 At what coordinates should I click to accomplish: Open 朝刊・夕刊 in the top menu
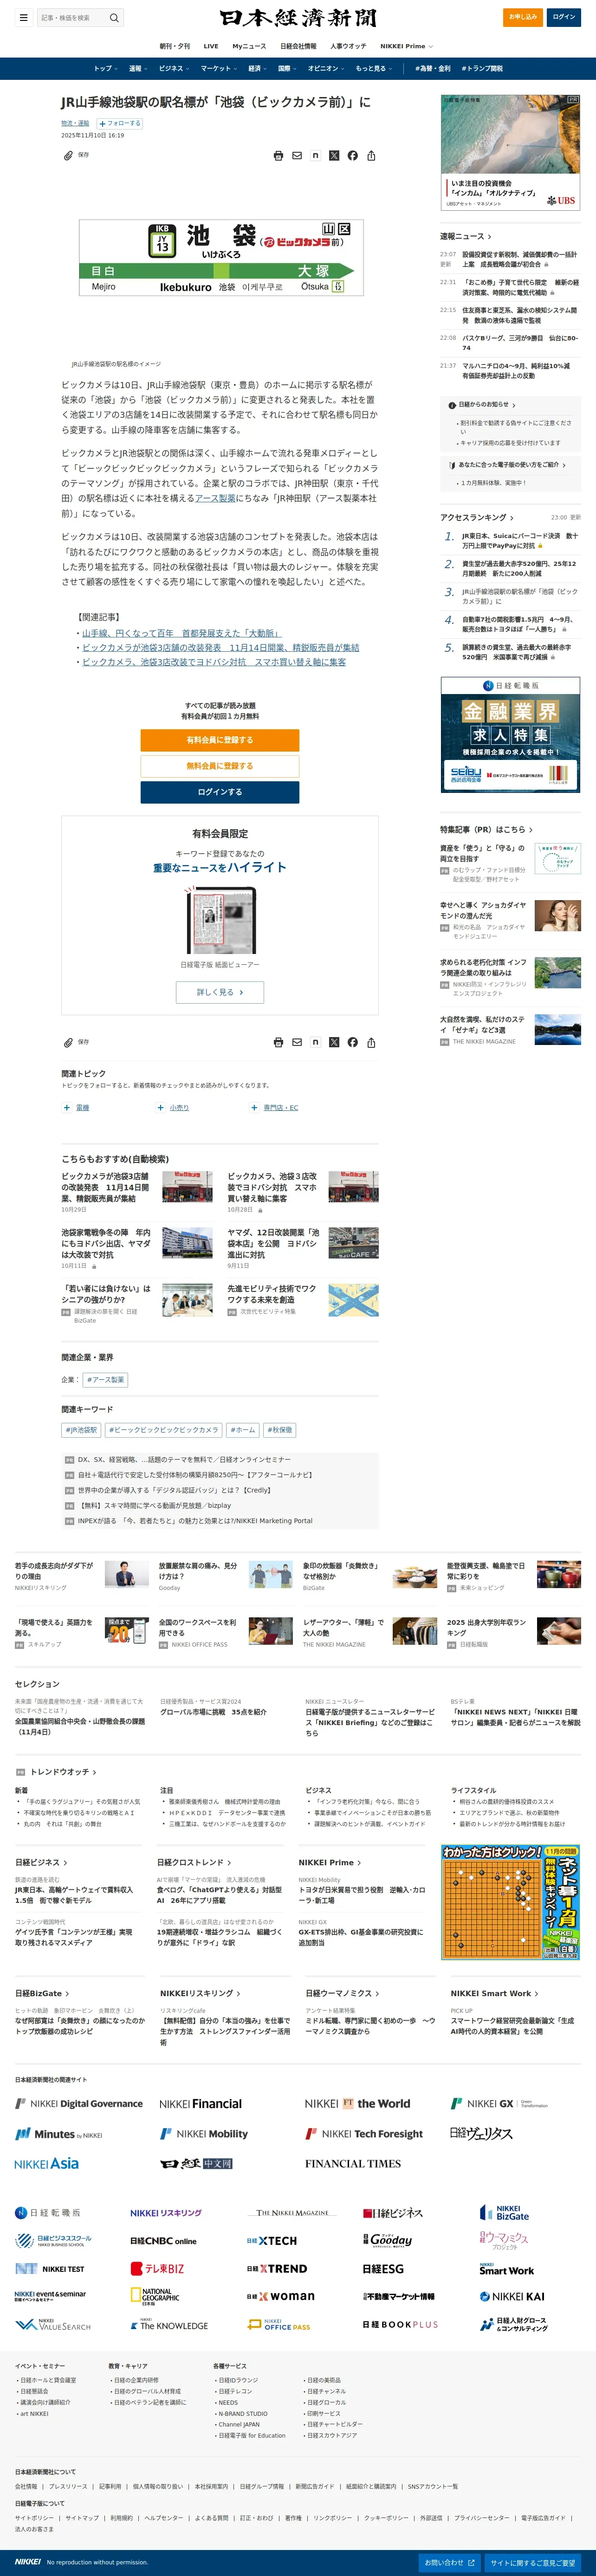point(174,46)
